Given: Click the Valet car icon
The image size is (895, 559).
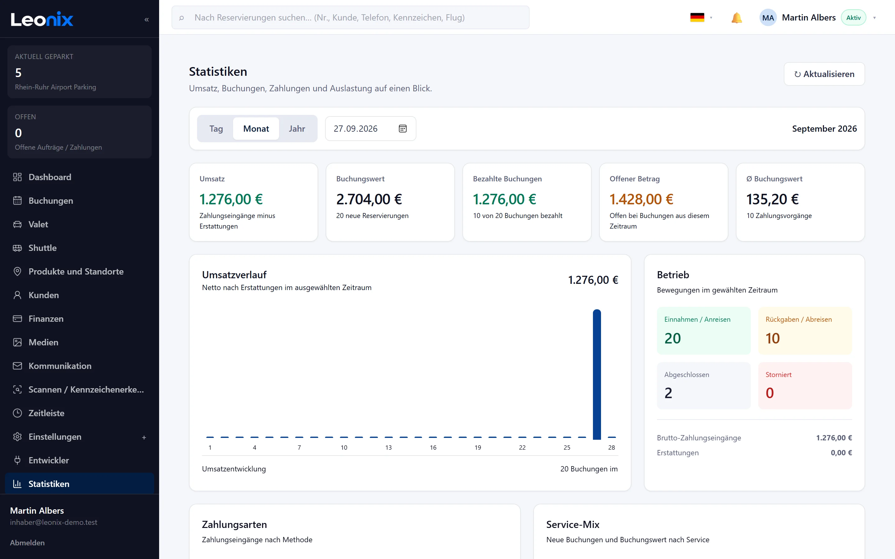Looking at the screenshot, I should pyautogui.click(x=17, y=225).
